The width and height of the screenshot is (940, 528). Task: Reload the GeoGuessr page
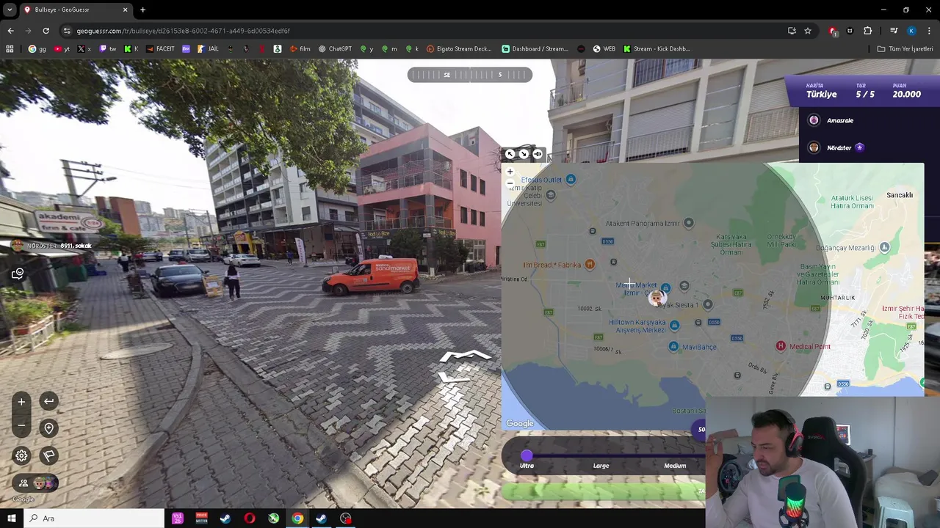pos(46,31)
